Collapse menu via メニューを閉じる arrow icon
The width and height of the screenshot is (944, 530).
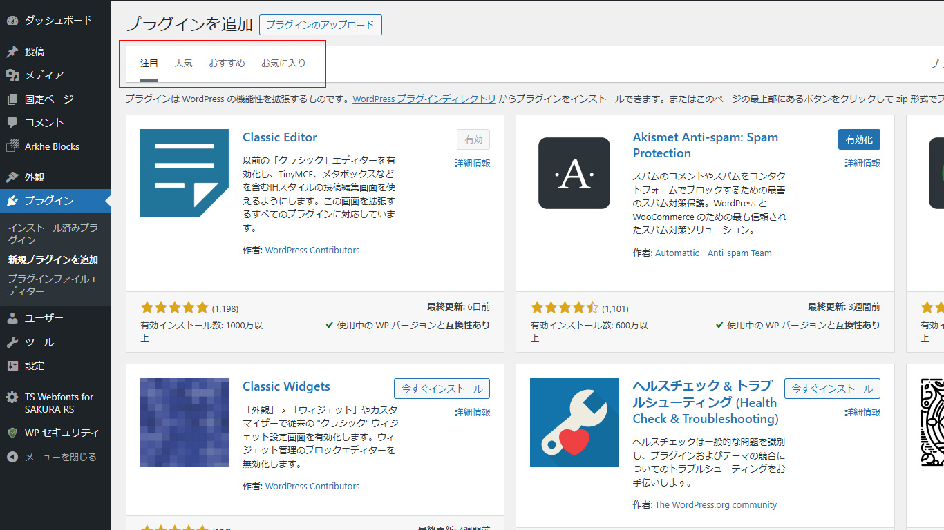point(12,457)
